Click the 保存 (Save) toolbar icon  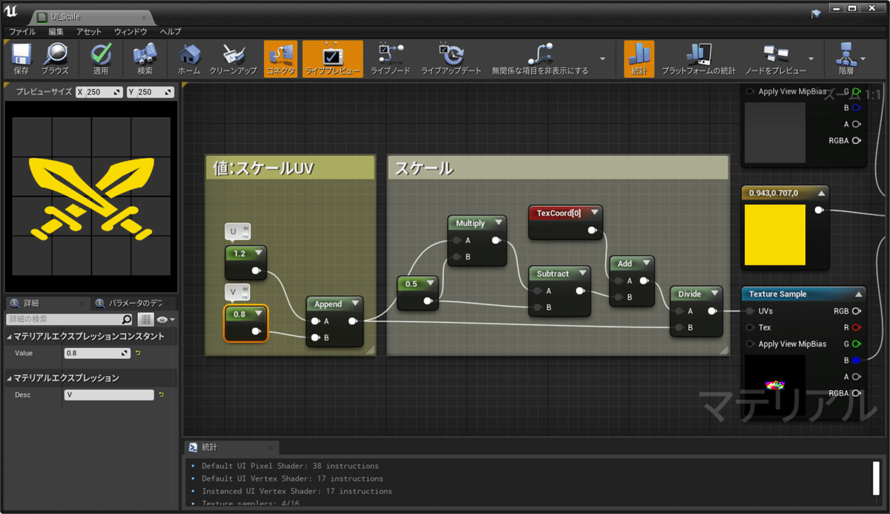click(21, 59)
